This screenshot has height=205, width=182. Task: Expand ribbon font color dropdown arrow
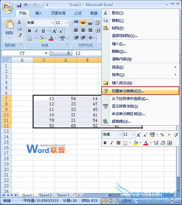(x=56, y=38)
